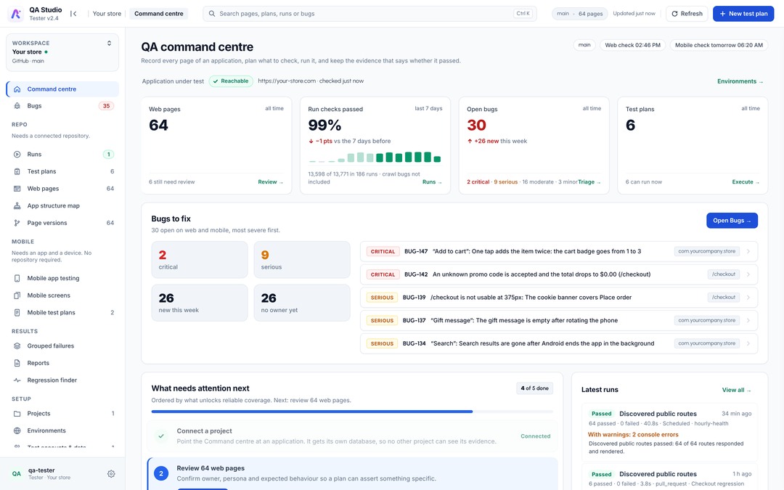Select the Command centre breadcrumb tab
784x490 pixels.
158,14
